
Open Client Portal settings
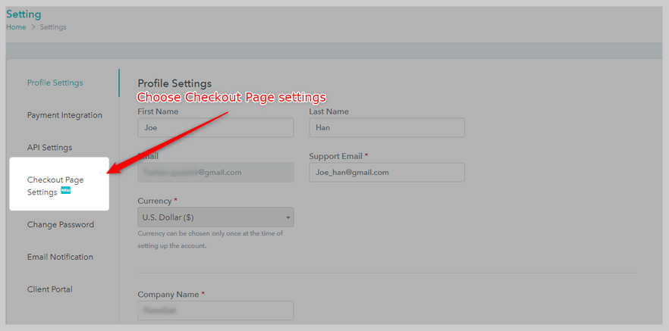click(50, 289)
